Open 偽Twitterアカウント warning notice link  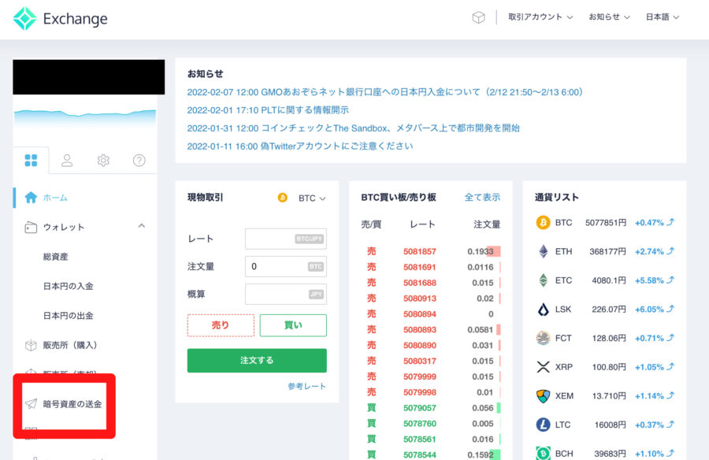(x=300, y=146)
